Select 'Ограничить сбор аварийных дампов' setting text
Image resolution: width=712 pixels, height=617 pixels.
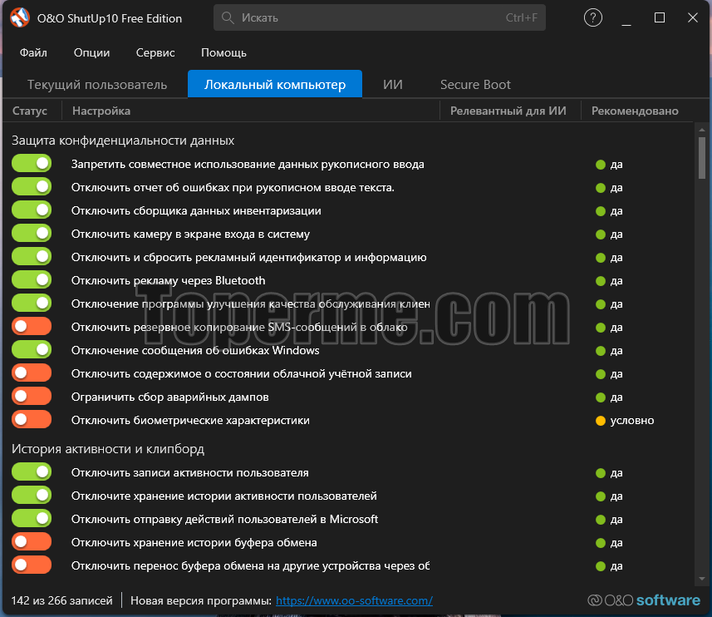click(169, 397)
